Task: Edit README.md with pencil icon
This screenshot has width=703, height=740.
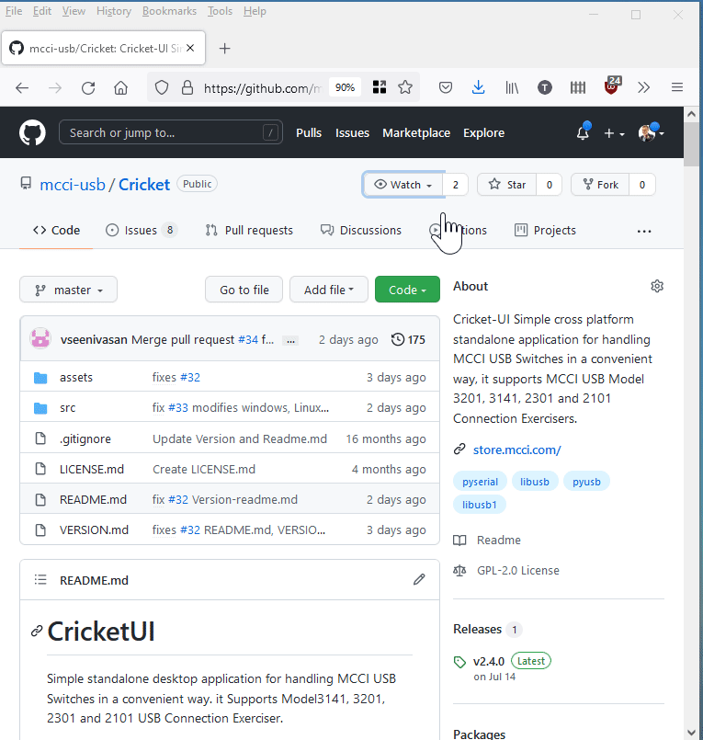Action: pyautogui.click(x=419, y=579)
